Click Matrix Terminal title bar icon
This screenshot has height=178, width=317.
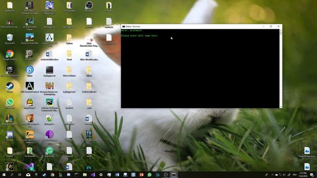[123, 26]
